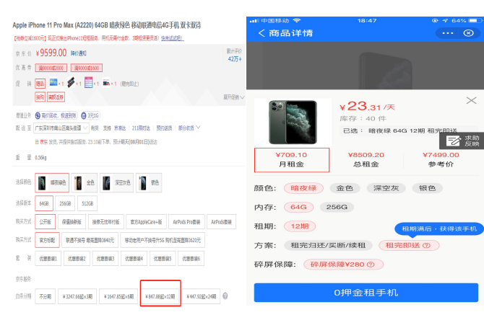Choose 优惠套装6 bundle
Image resolution: width=484 pixels, height=333 pixels.
pyautogui.click(x=191, y=259)
